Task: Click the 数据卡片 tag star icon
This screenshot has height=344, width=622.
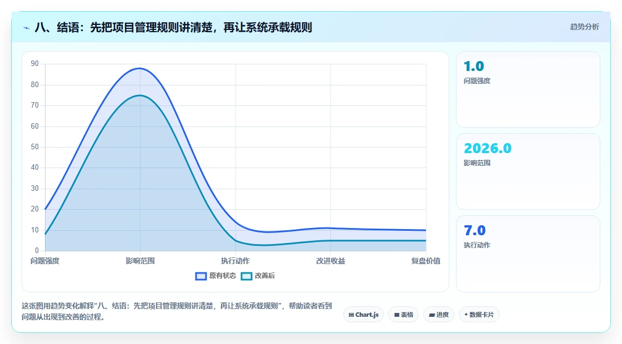Action: (x=466, y=315)
